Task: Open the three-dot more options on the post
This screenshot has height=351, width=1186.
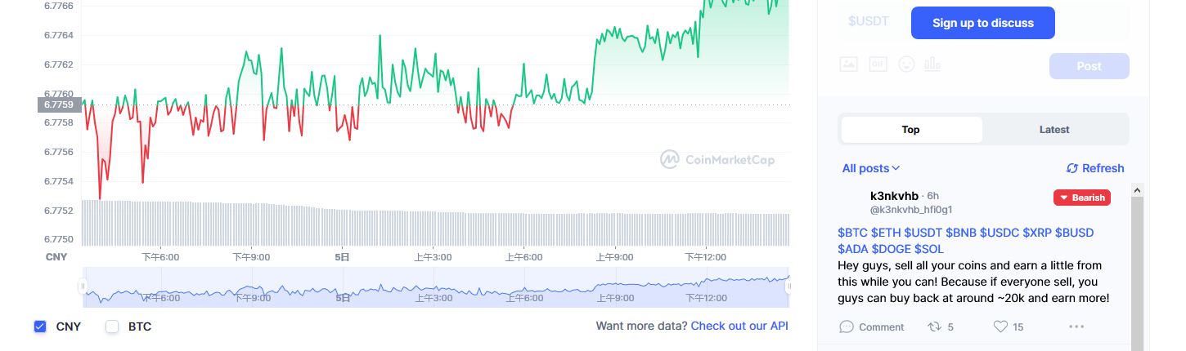Action: 1076,327
